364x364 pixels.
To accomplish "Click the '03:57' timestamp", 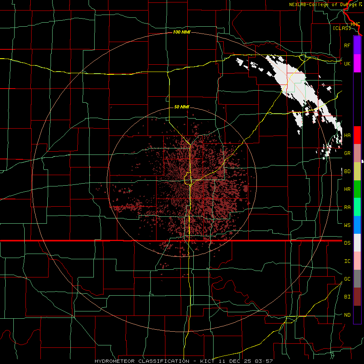I will pyautogui.click(x=263, y=361).
